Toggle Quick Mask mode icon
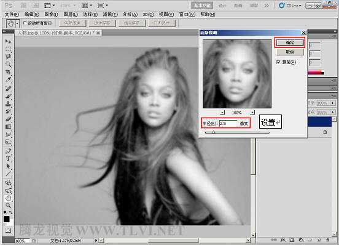 (8, 230)
